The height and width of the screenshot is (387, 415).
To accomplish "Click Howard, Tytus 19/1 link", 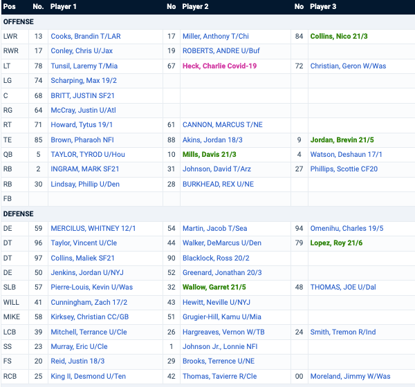I will pyautogui.click(x=82, y=124).
